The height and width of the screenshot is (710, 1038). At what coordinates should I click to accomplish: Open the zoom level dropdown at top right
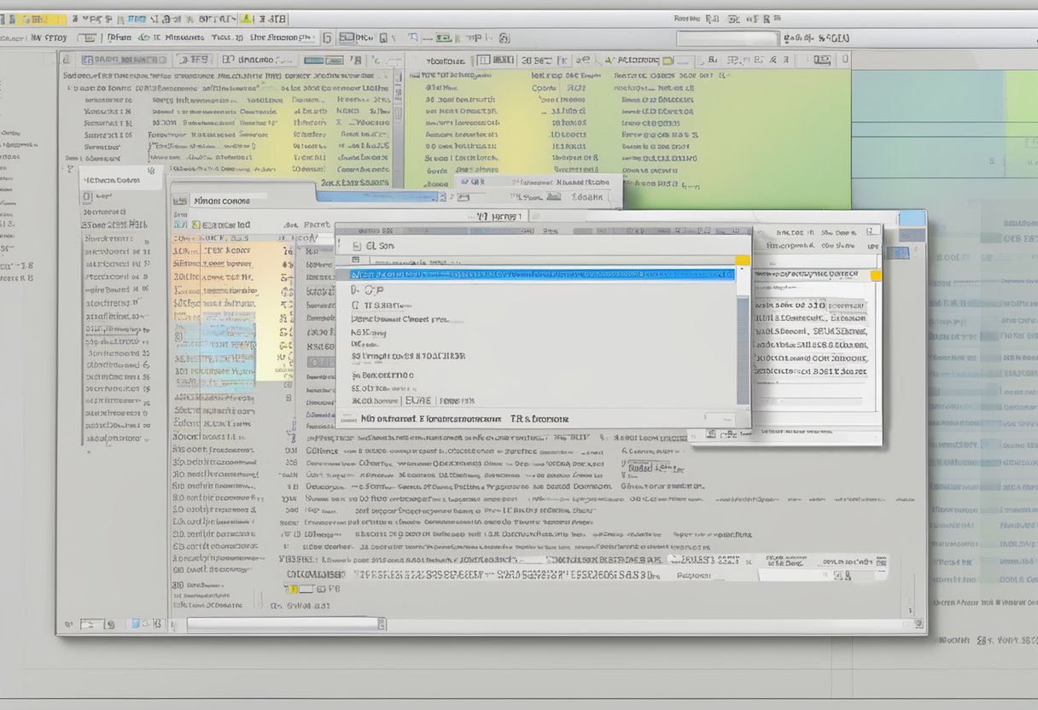[x=822, y=38]
